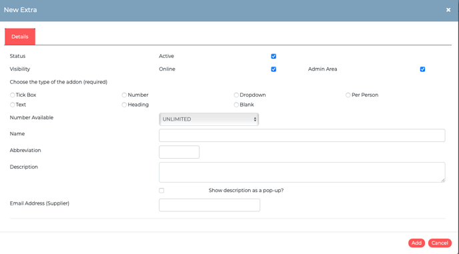Screen dimensions: 459x254
Task: Click the 'Choose the type of the addon (required)' text
Action: coord(59,82)
